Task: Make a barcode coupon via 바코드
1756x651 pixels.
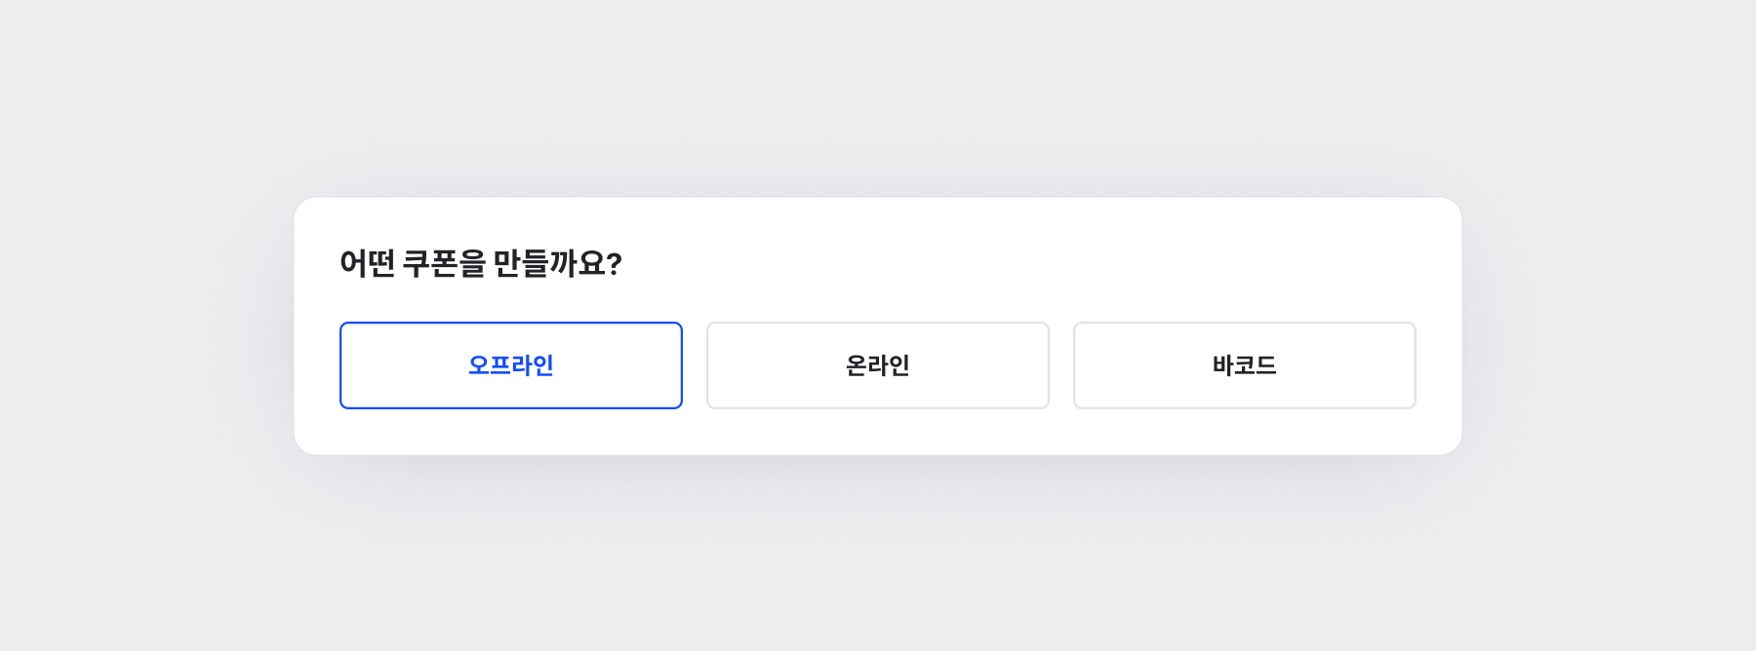Action: 1244,365
